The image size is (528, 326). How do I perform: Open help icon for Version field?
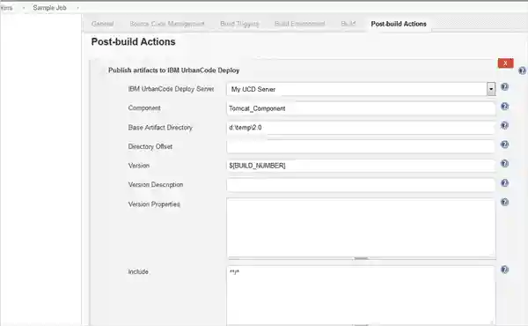tap(504, 164)
